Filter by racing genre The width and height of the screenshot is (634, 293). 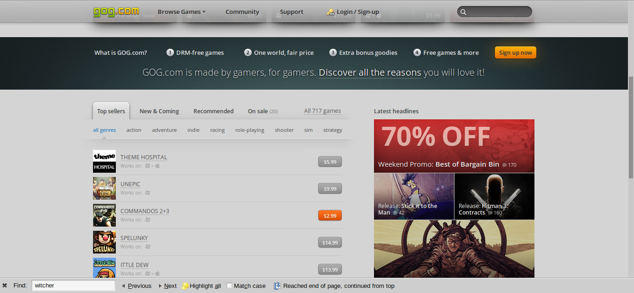(217, 130)
